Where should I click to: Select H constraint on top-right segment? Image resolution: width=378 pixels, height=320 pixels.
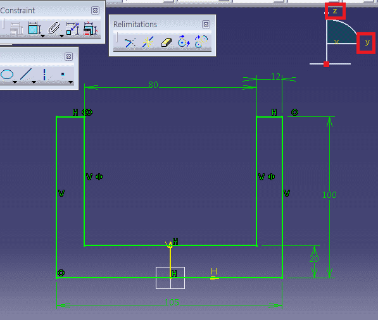[x=274, y=112]
